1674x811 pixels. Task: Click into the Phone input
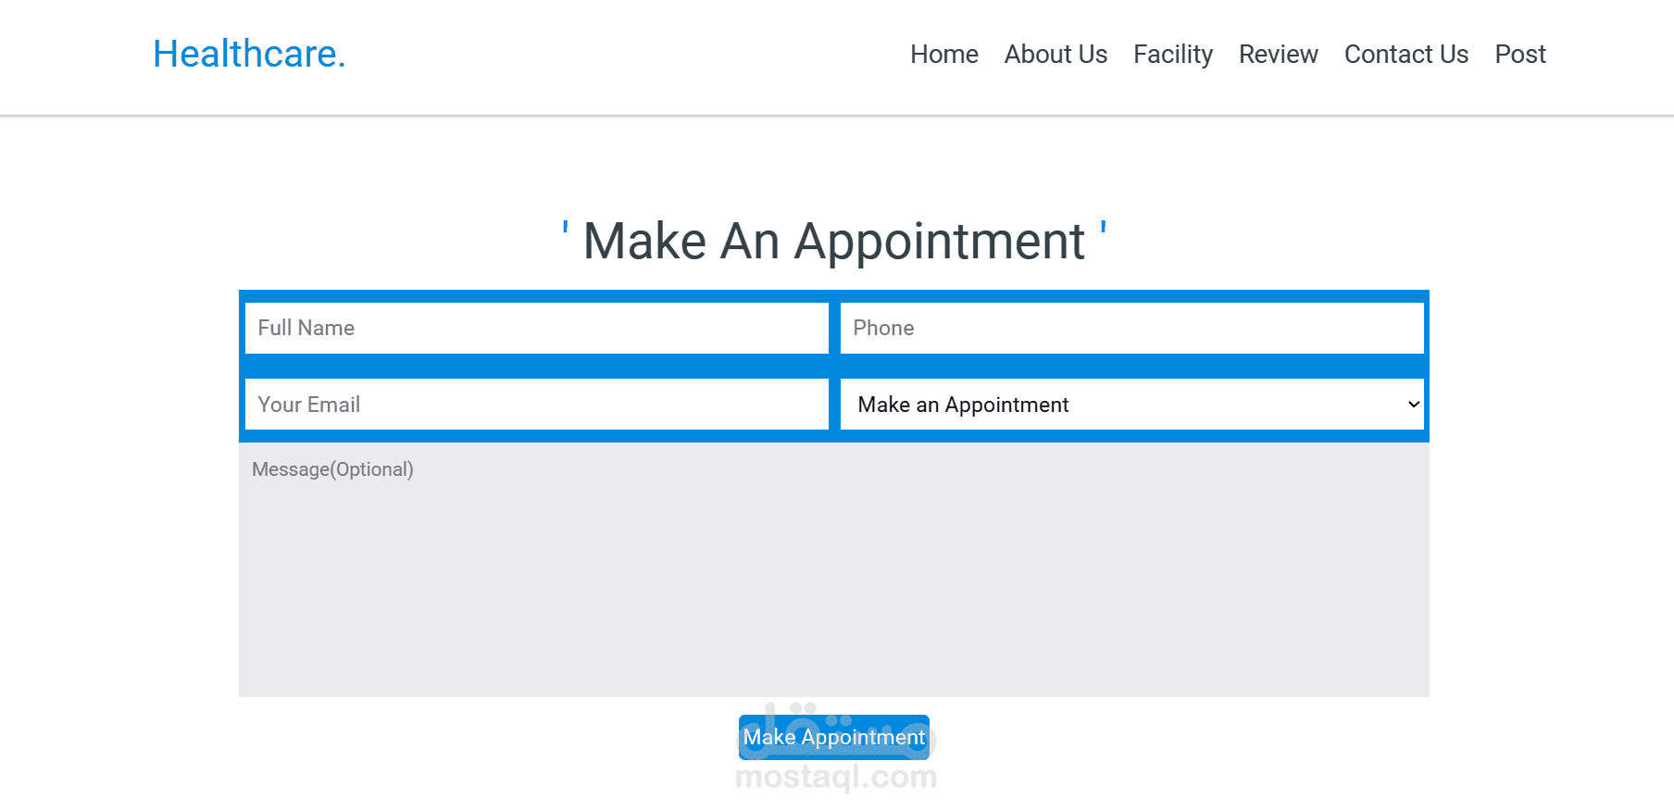pos(1131,328)
